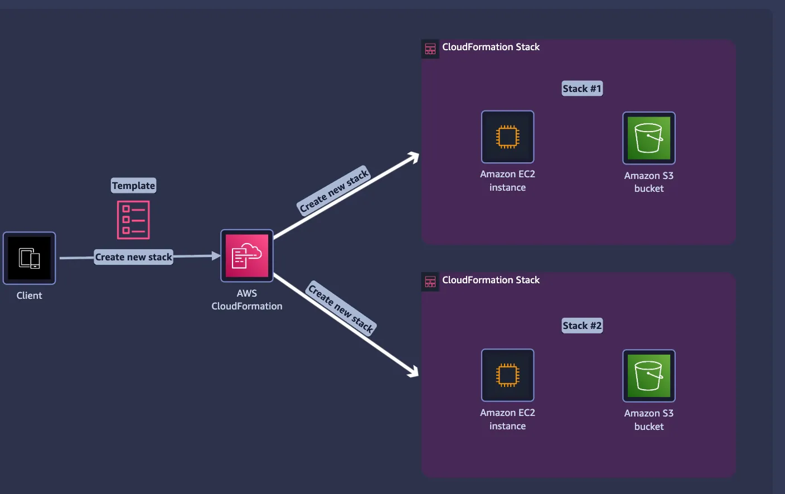This screenshot has height=494, width=785.
Task: Select "Create new stack" label on the Client arrow
Action: pos(134,257)
